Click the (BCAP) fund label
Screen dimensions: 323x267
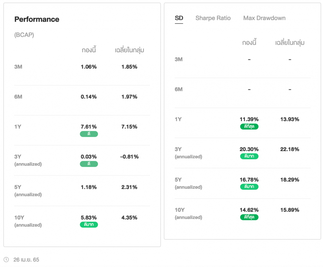coord(24,35)
